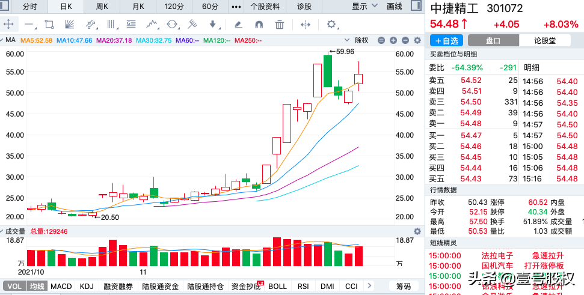Select the text annotation tool
Image resolution: width=584 pixels, height=295 pixels.
click(x=131, y=25)
